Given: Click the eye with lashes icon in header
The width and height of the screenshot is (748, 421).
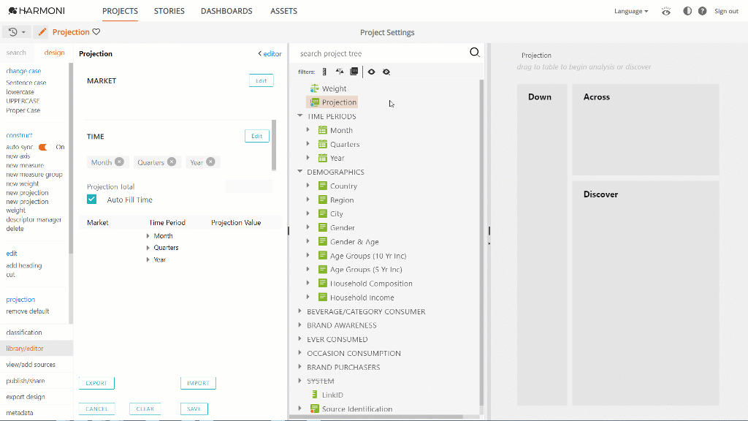Looking at the screenshot, I should click(x=665, y=11).
